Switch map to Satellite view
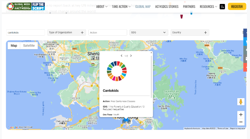 coord(29,46)
